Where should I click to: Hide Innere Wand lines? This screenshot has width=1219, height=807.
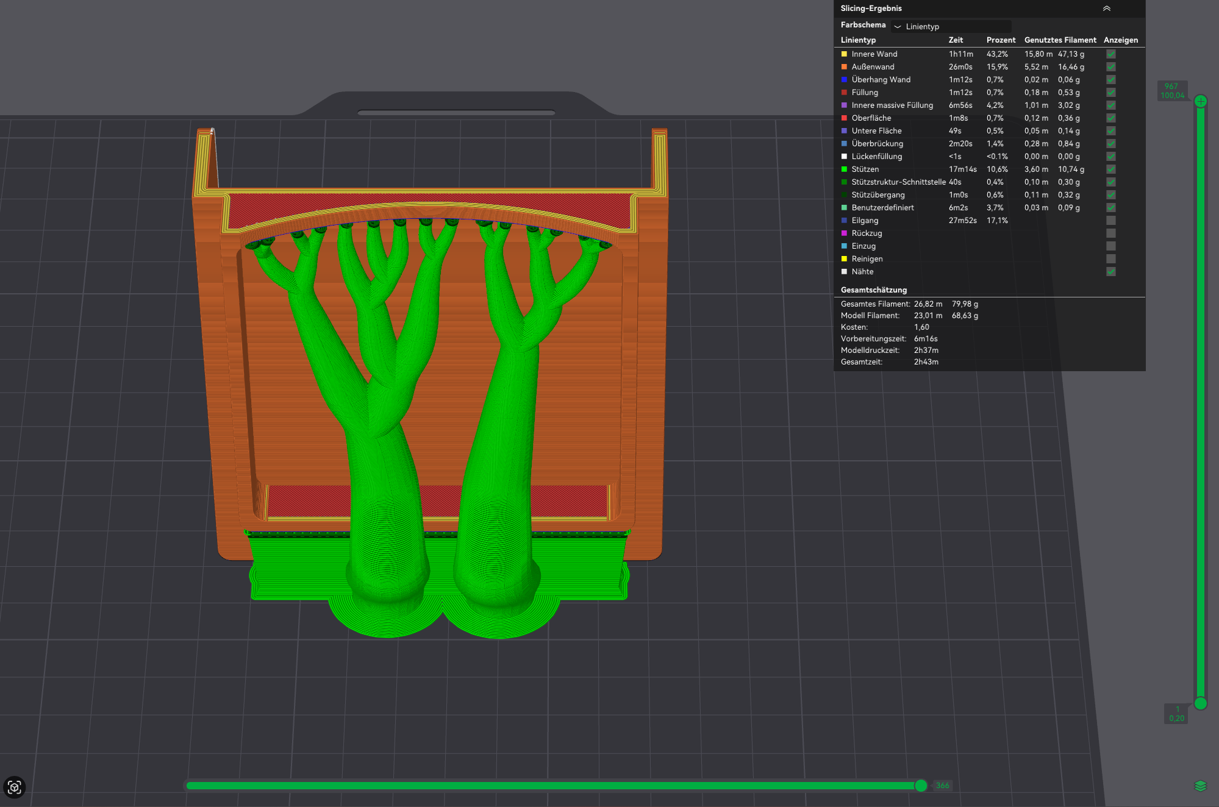point(1111,54)
